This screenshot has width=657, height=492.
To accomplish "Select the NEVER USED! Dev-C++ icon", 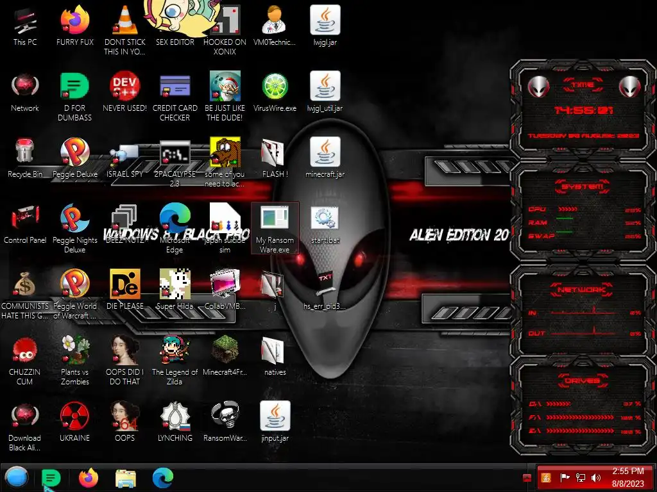I will 124,92.
